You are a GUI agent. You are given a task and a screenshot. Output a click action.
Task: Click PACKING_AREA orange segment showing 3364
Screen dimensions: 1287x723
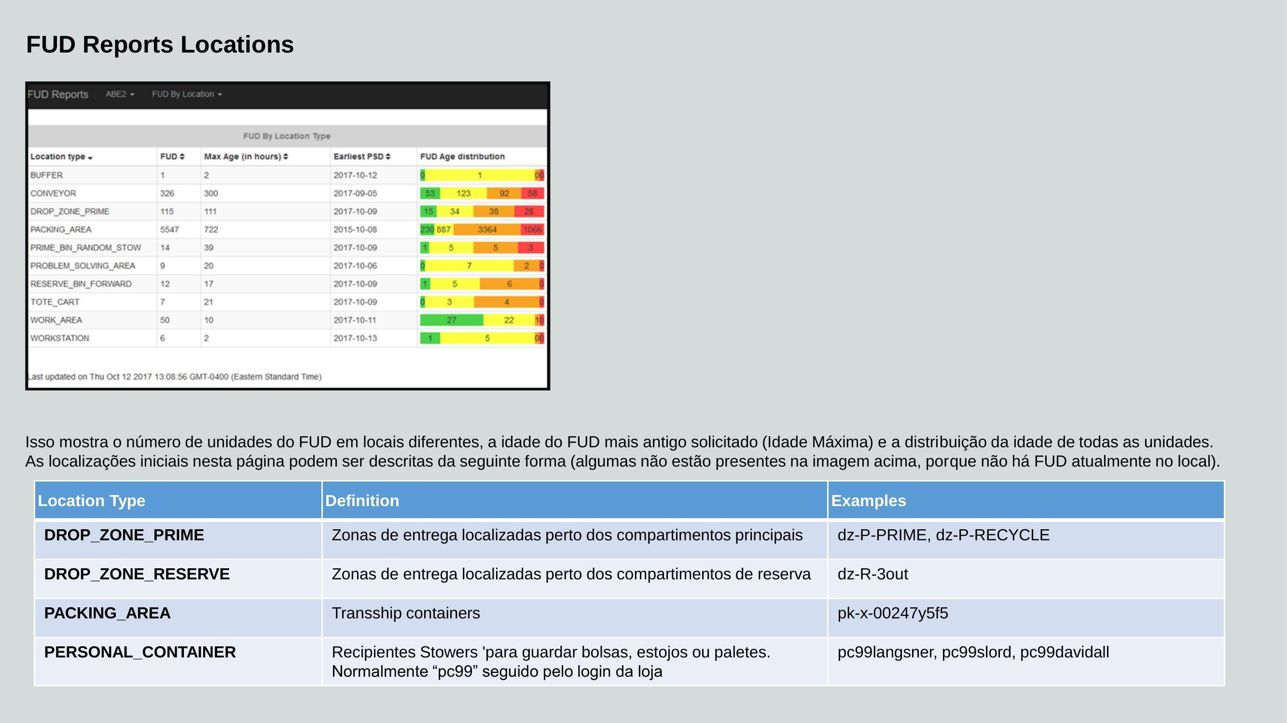pyautogui.click(x=487, y=229)
